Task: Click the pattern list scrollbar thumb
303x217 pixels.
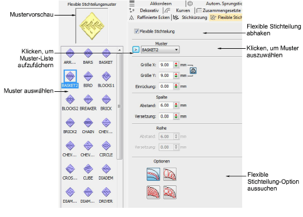Action: [x=120, y=106]
